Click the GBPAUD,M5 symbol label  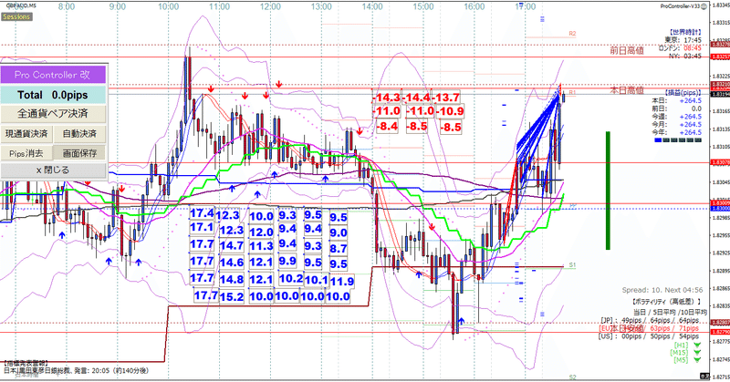click(x=21, y=5)
